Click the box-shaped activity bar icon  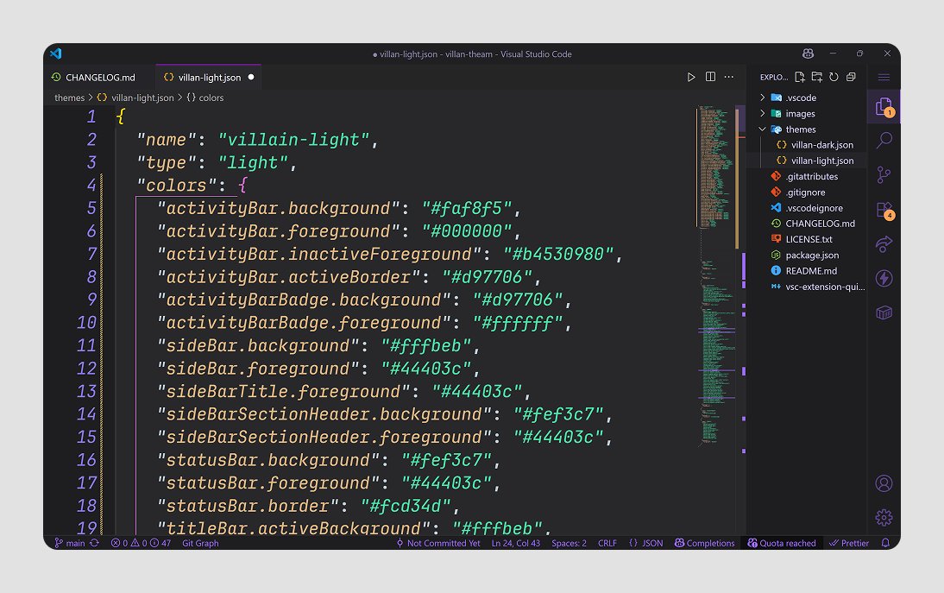[x=884, y=312]
